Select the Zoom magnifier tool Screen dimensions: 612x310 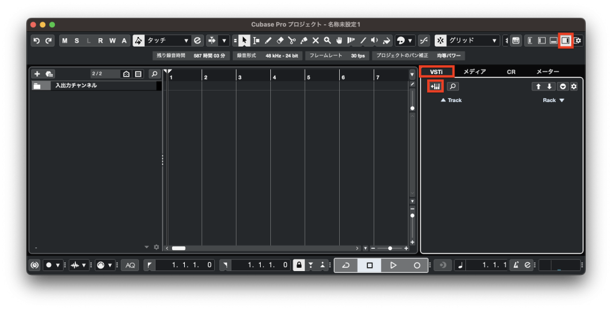tap(328, 41)
